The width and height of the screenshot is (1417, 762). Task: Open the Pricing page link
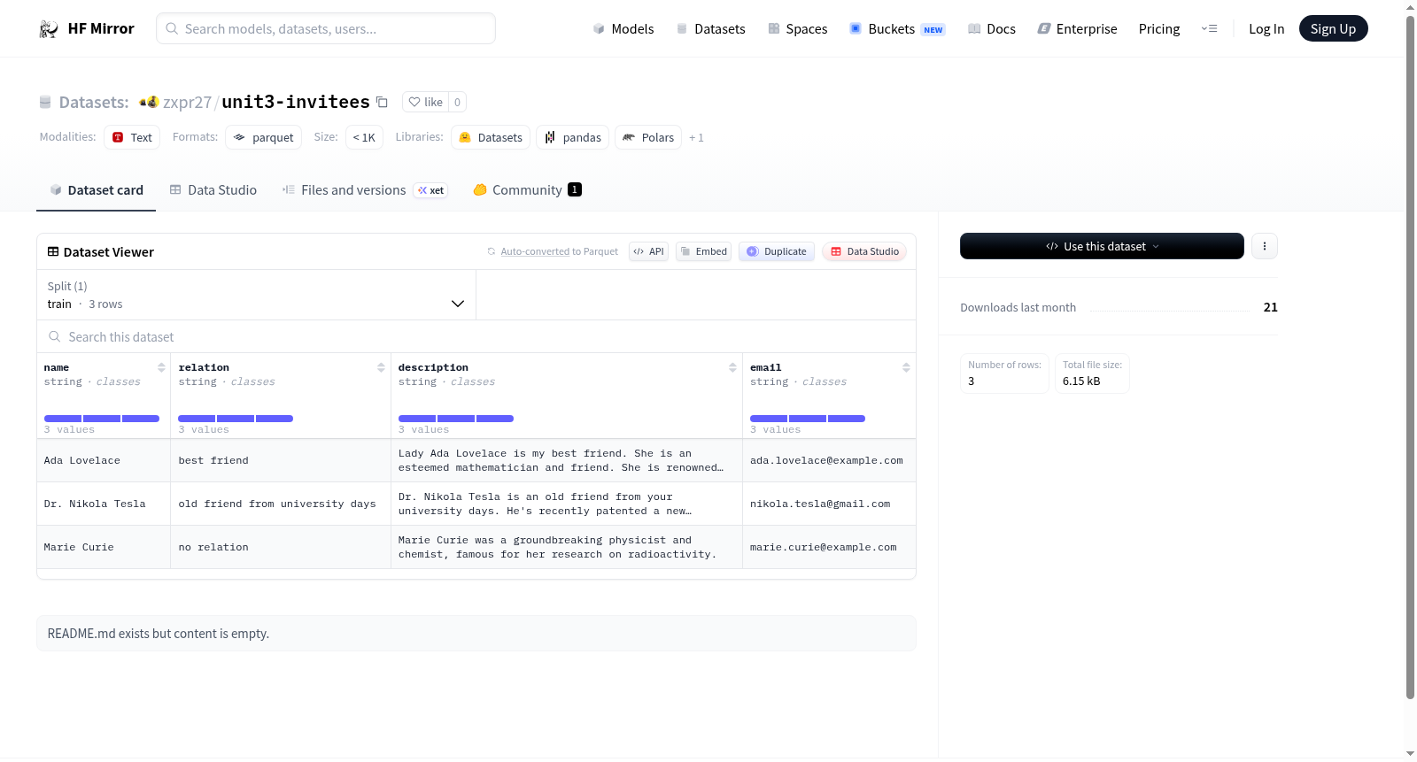[1159, 29]
